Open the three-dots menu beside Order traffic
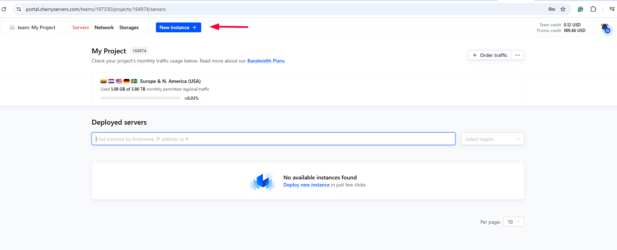 (517, 55)
